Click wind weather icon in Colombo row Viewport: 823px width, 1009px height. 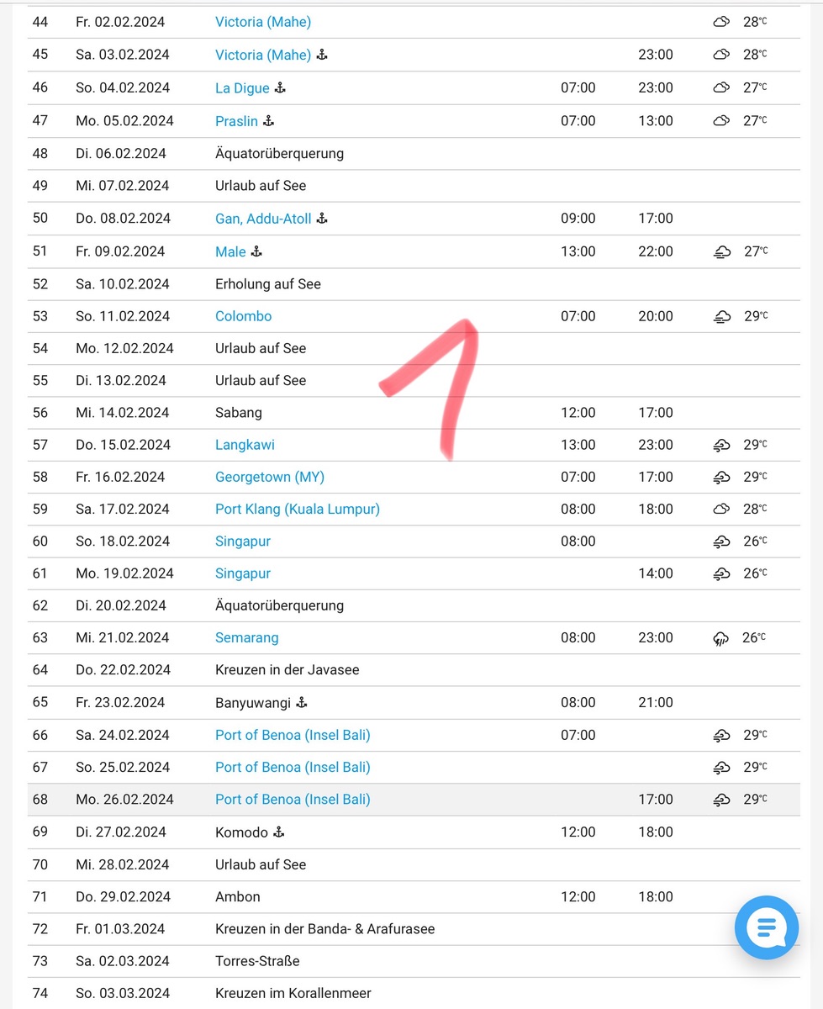[721, 317]
